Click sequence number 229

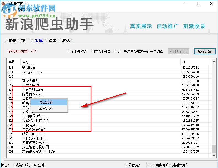11,138
